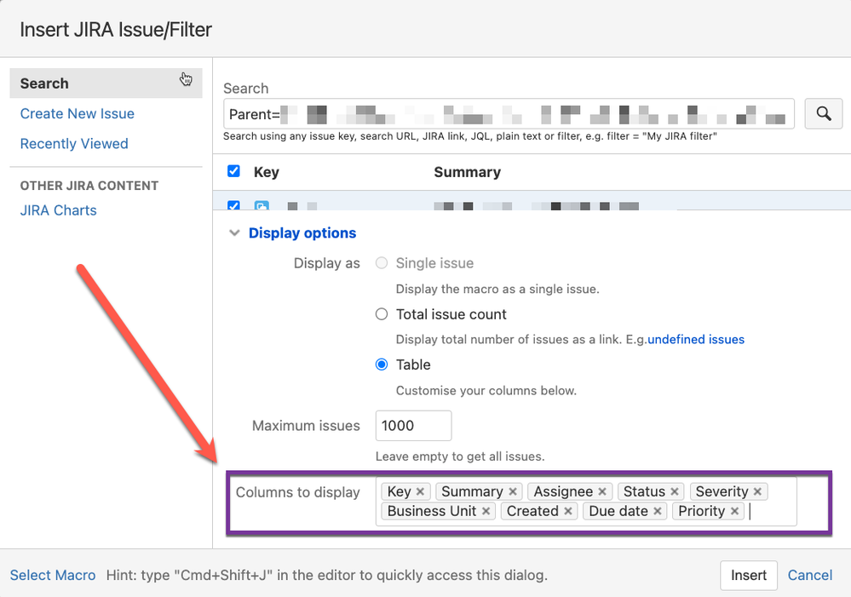This screenshot has width=851, height=597.
Task: Remove the Assignee column tag
Action: point(602,491)
